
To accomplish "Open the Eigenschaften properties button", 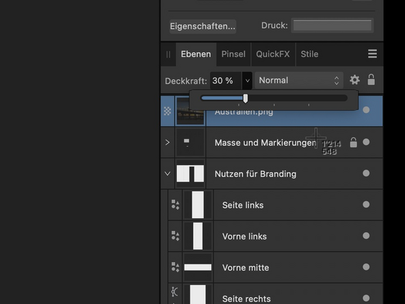I will (x=202, y=26).
